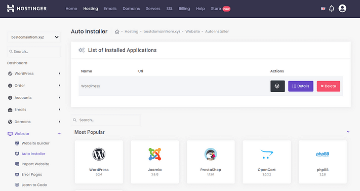Change language via the flag icon
Viewport: 360px width, 191px height.
(323, 9)
